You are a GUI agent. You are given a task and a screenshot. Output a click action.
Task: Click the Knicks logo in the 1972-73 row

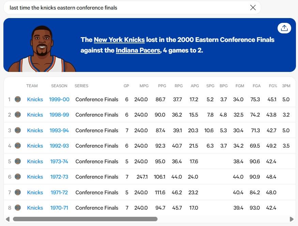pyautogui.click(x=18, y=177)
